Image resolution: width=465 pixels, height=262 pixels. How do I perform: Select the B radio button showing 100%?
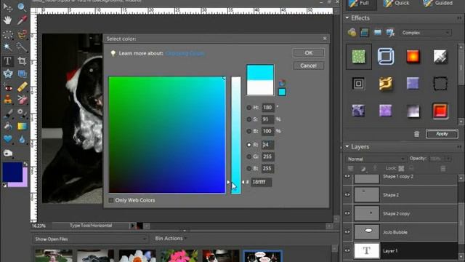(248, 131)
